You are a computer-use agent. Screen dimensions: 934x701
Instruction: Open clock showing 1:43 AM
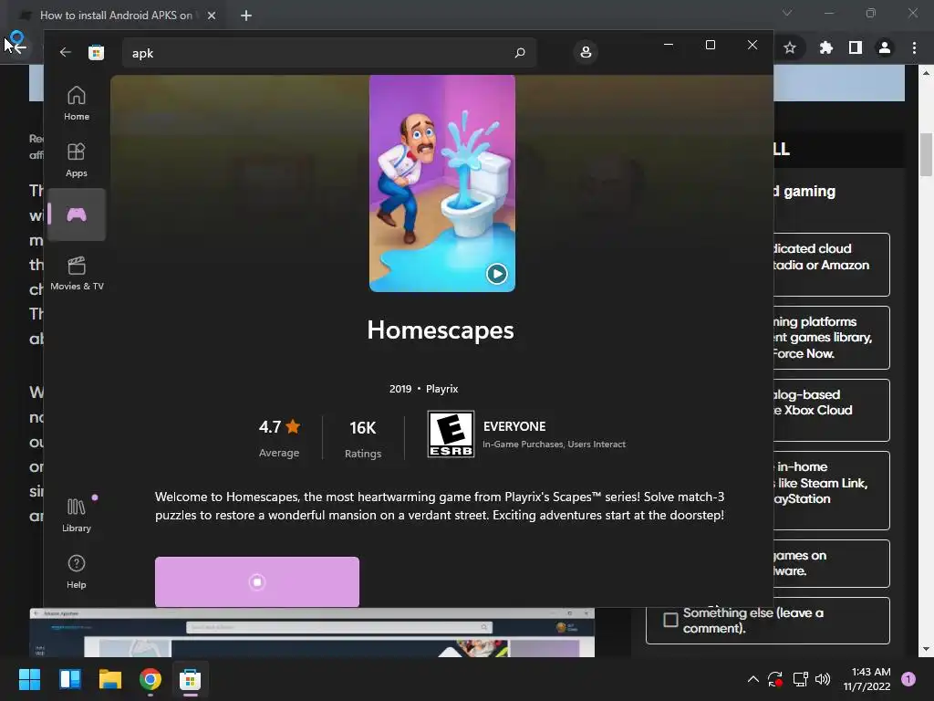867,679
